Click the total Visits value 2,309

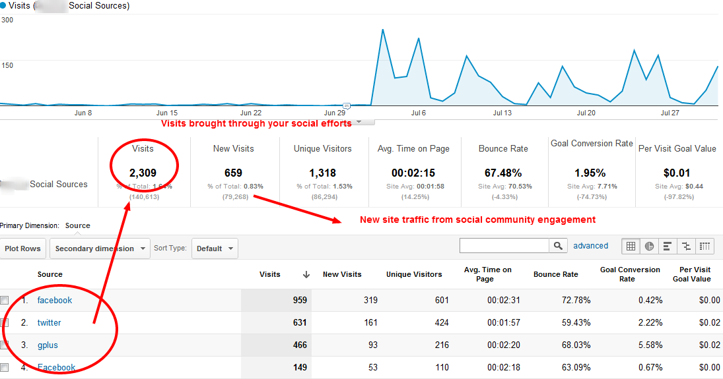(x=143, y=173)
